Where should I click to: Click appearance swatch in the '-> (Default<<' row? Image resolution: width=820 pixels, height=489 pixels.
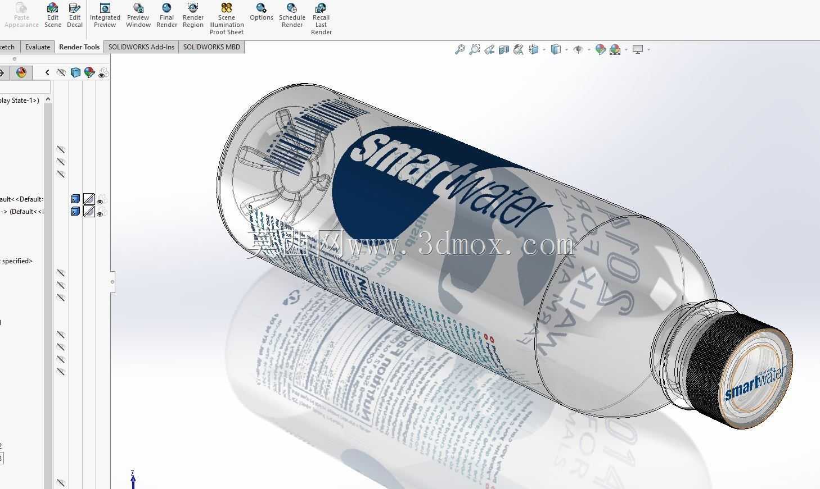89,212
